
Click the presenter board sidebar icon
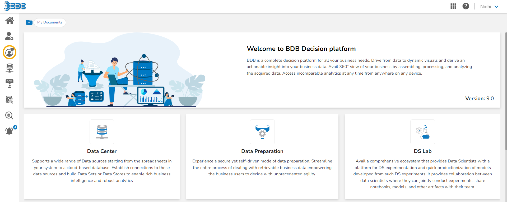[10, 84]
